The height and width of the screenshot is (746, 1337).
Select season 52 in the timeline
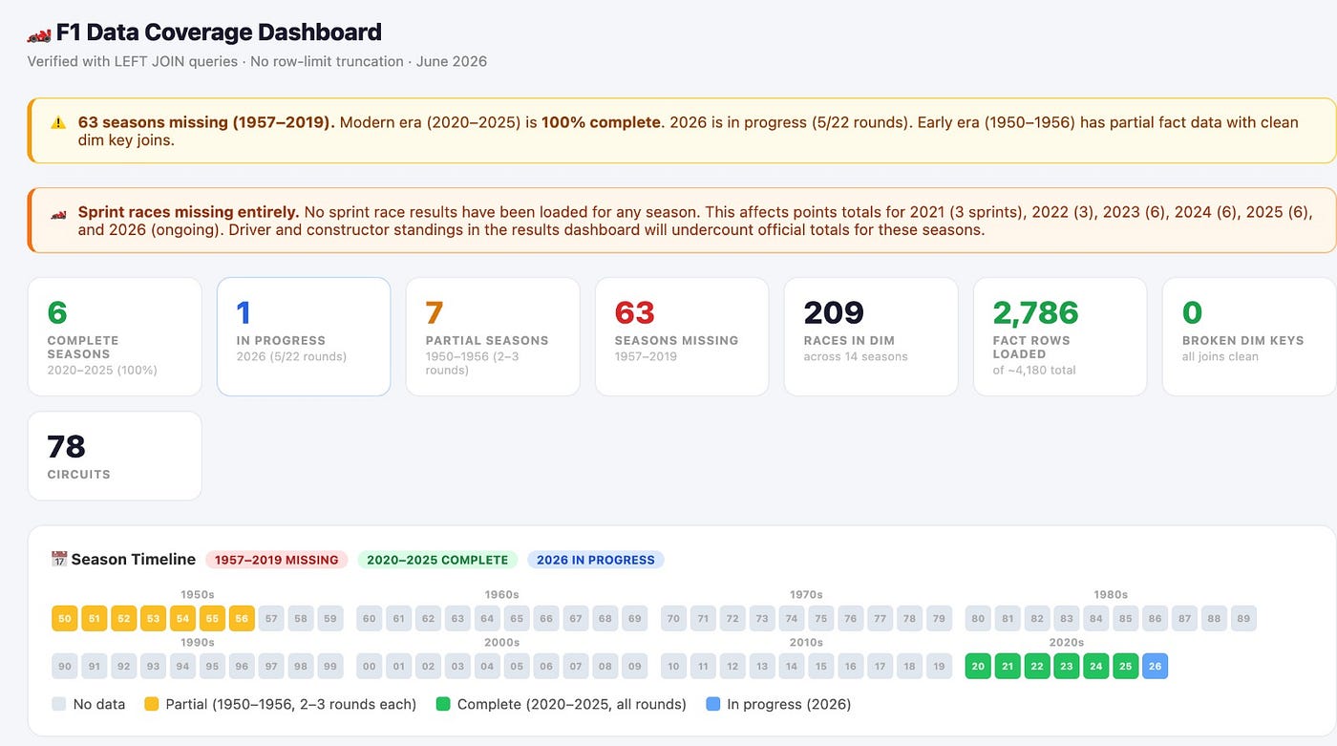coord(124,618)
